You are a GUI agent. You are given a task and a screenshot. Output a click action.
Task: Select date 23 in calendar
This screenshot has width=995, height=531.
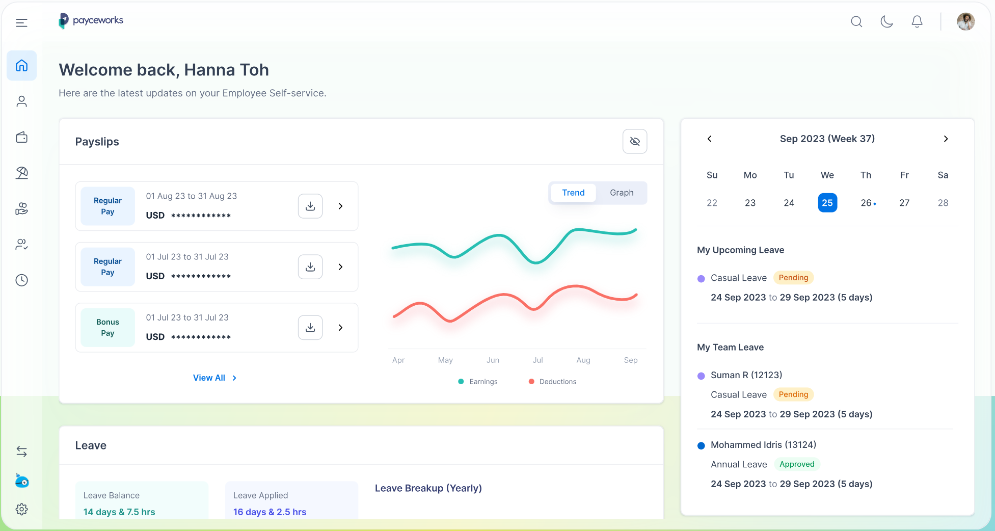(750, 203)
